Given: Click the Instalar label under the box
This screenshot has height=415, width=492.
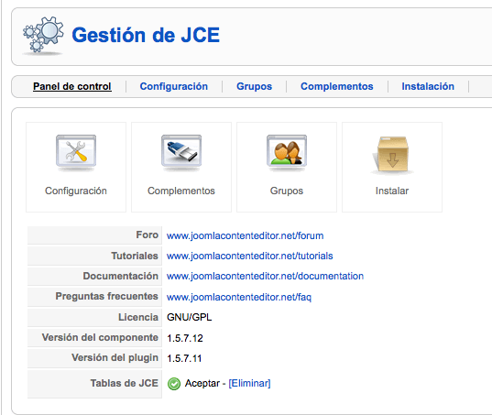Looking at the screenshot, I should coord(392,191).
